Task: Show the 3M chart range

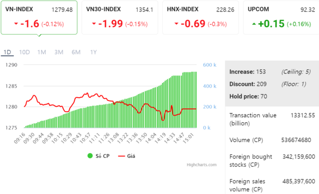Action: [59, 52]
